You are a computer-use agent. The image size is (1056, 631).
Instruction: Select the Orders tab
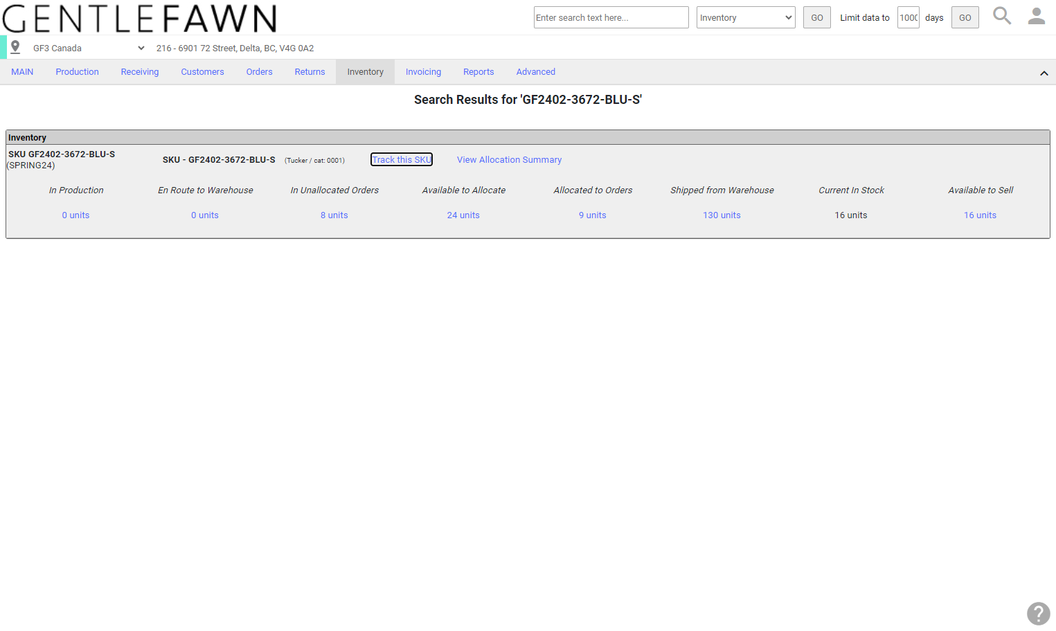tap(259, 72)
